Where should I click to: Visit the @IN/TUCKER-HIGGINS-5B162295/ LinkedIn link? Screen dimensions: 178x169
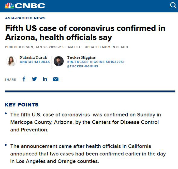96,62
